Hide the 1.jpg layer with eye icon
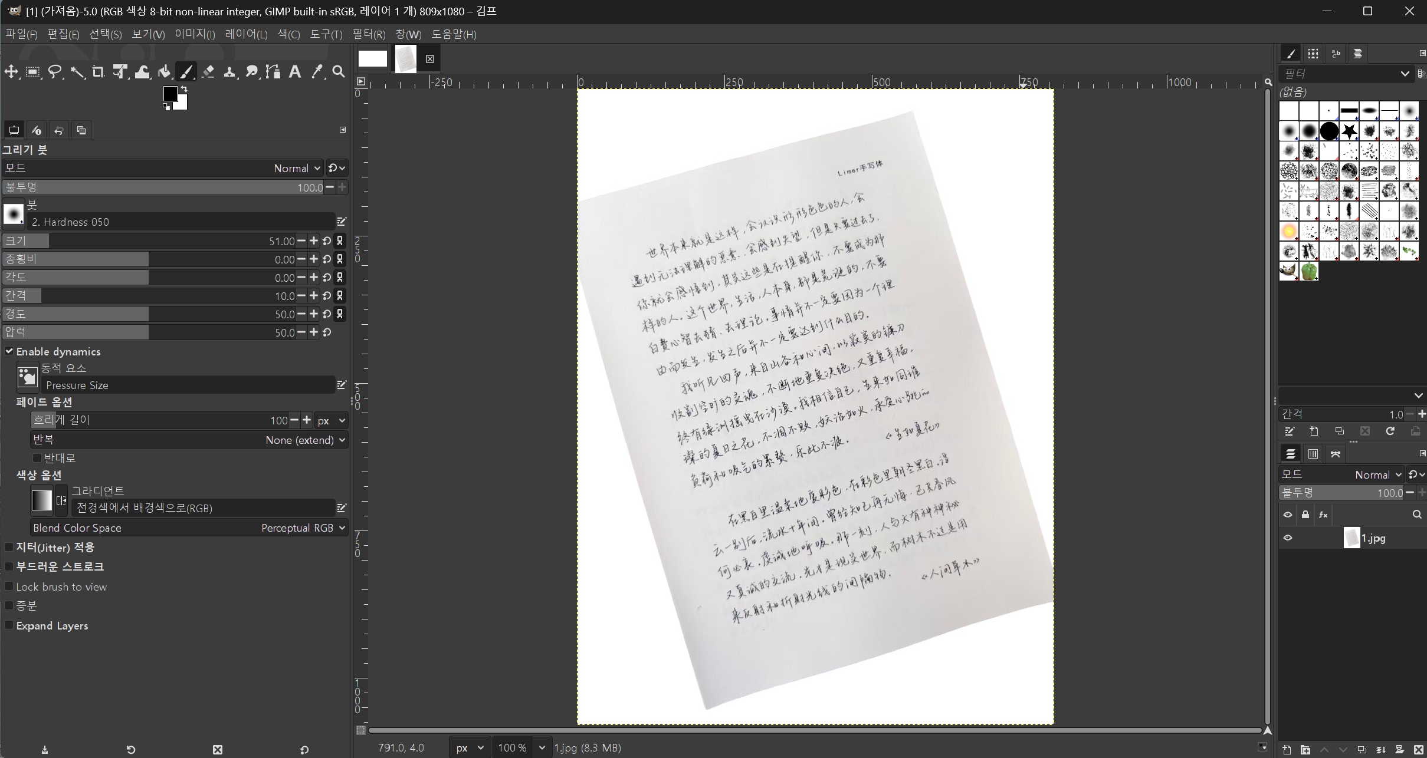Image resolution: width=1427 pixels, height=758 pixels. pos(1288,538)
